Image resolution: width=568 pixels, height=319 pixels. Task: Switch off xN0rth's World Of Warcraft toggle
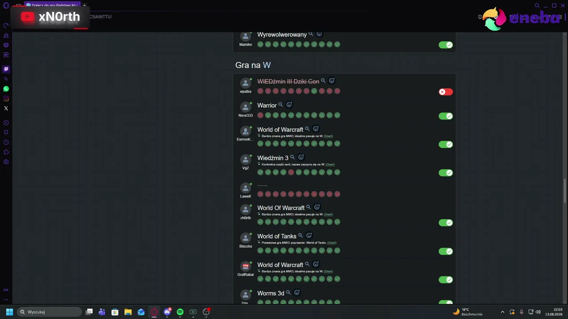446,223
